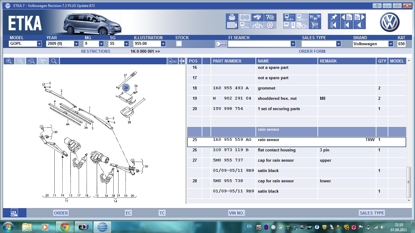Click the DEPOT toolbar icon
415x233 pixels.
(302, 17)
